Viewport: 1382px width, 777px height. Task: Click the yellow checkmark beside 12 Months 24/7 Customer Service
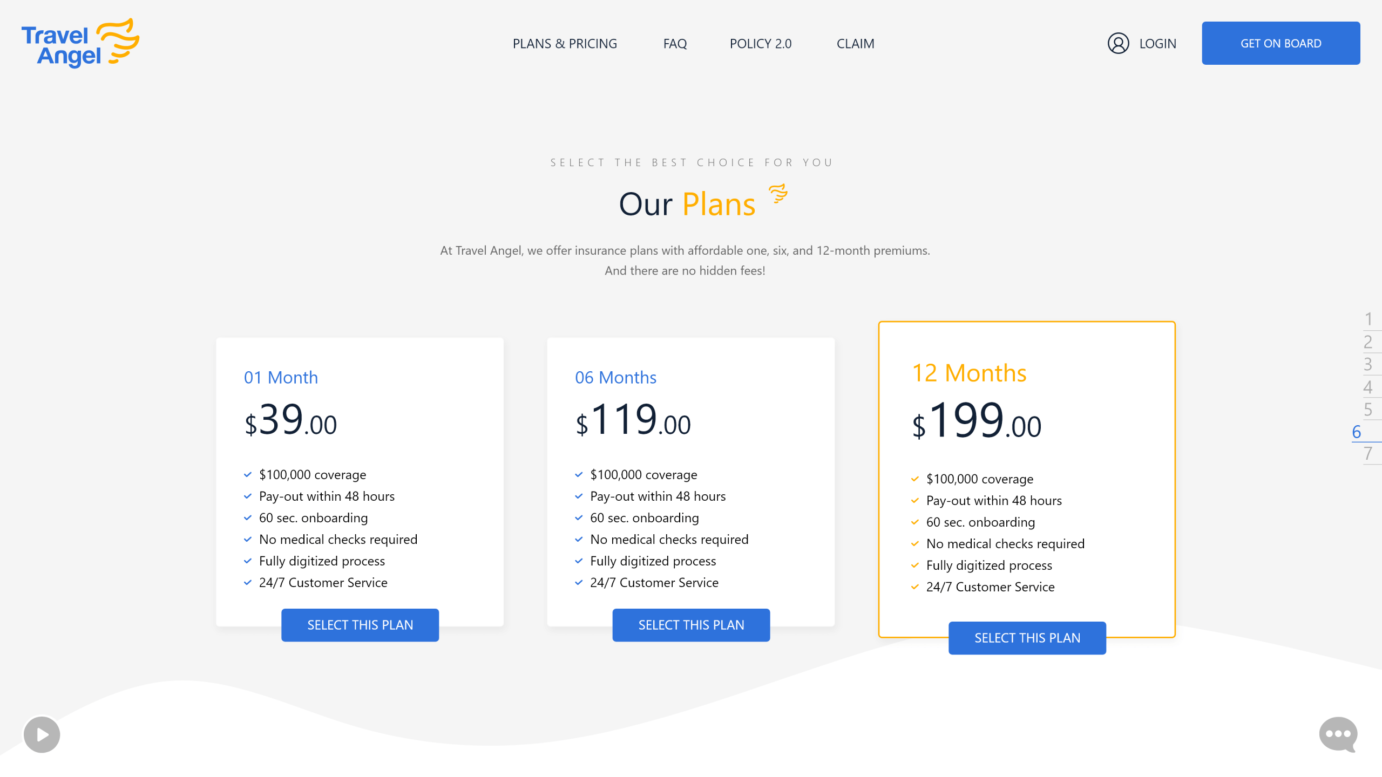coord(915,587)
